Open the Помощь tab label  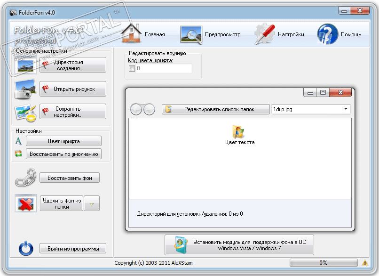pos(351,34)
